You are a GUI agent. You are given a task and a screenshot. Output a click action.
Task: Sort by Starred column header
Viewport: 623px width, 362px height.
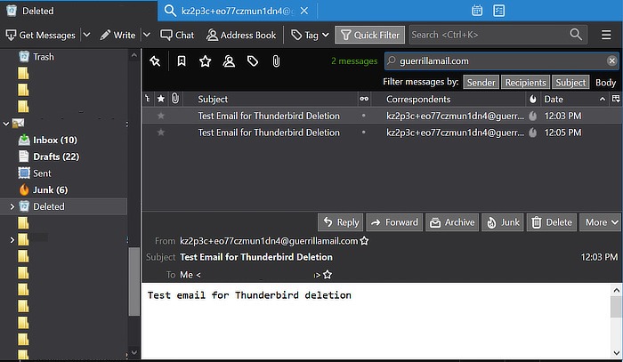click(161, 99)
